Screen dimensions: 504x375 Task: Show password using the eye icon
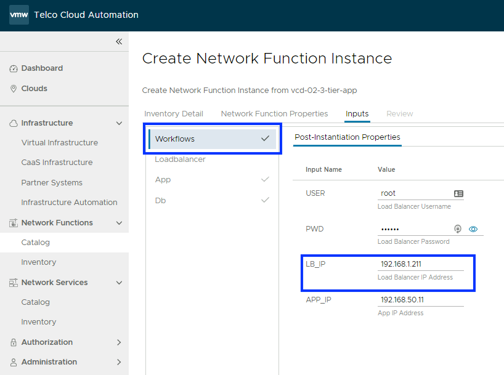[473, 229]
